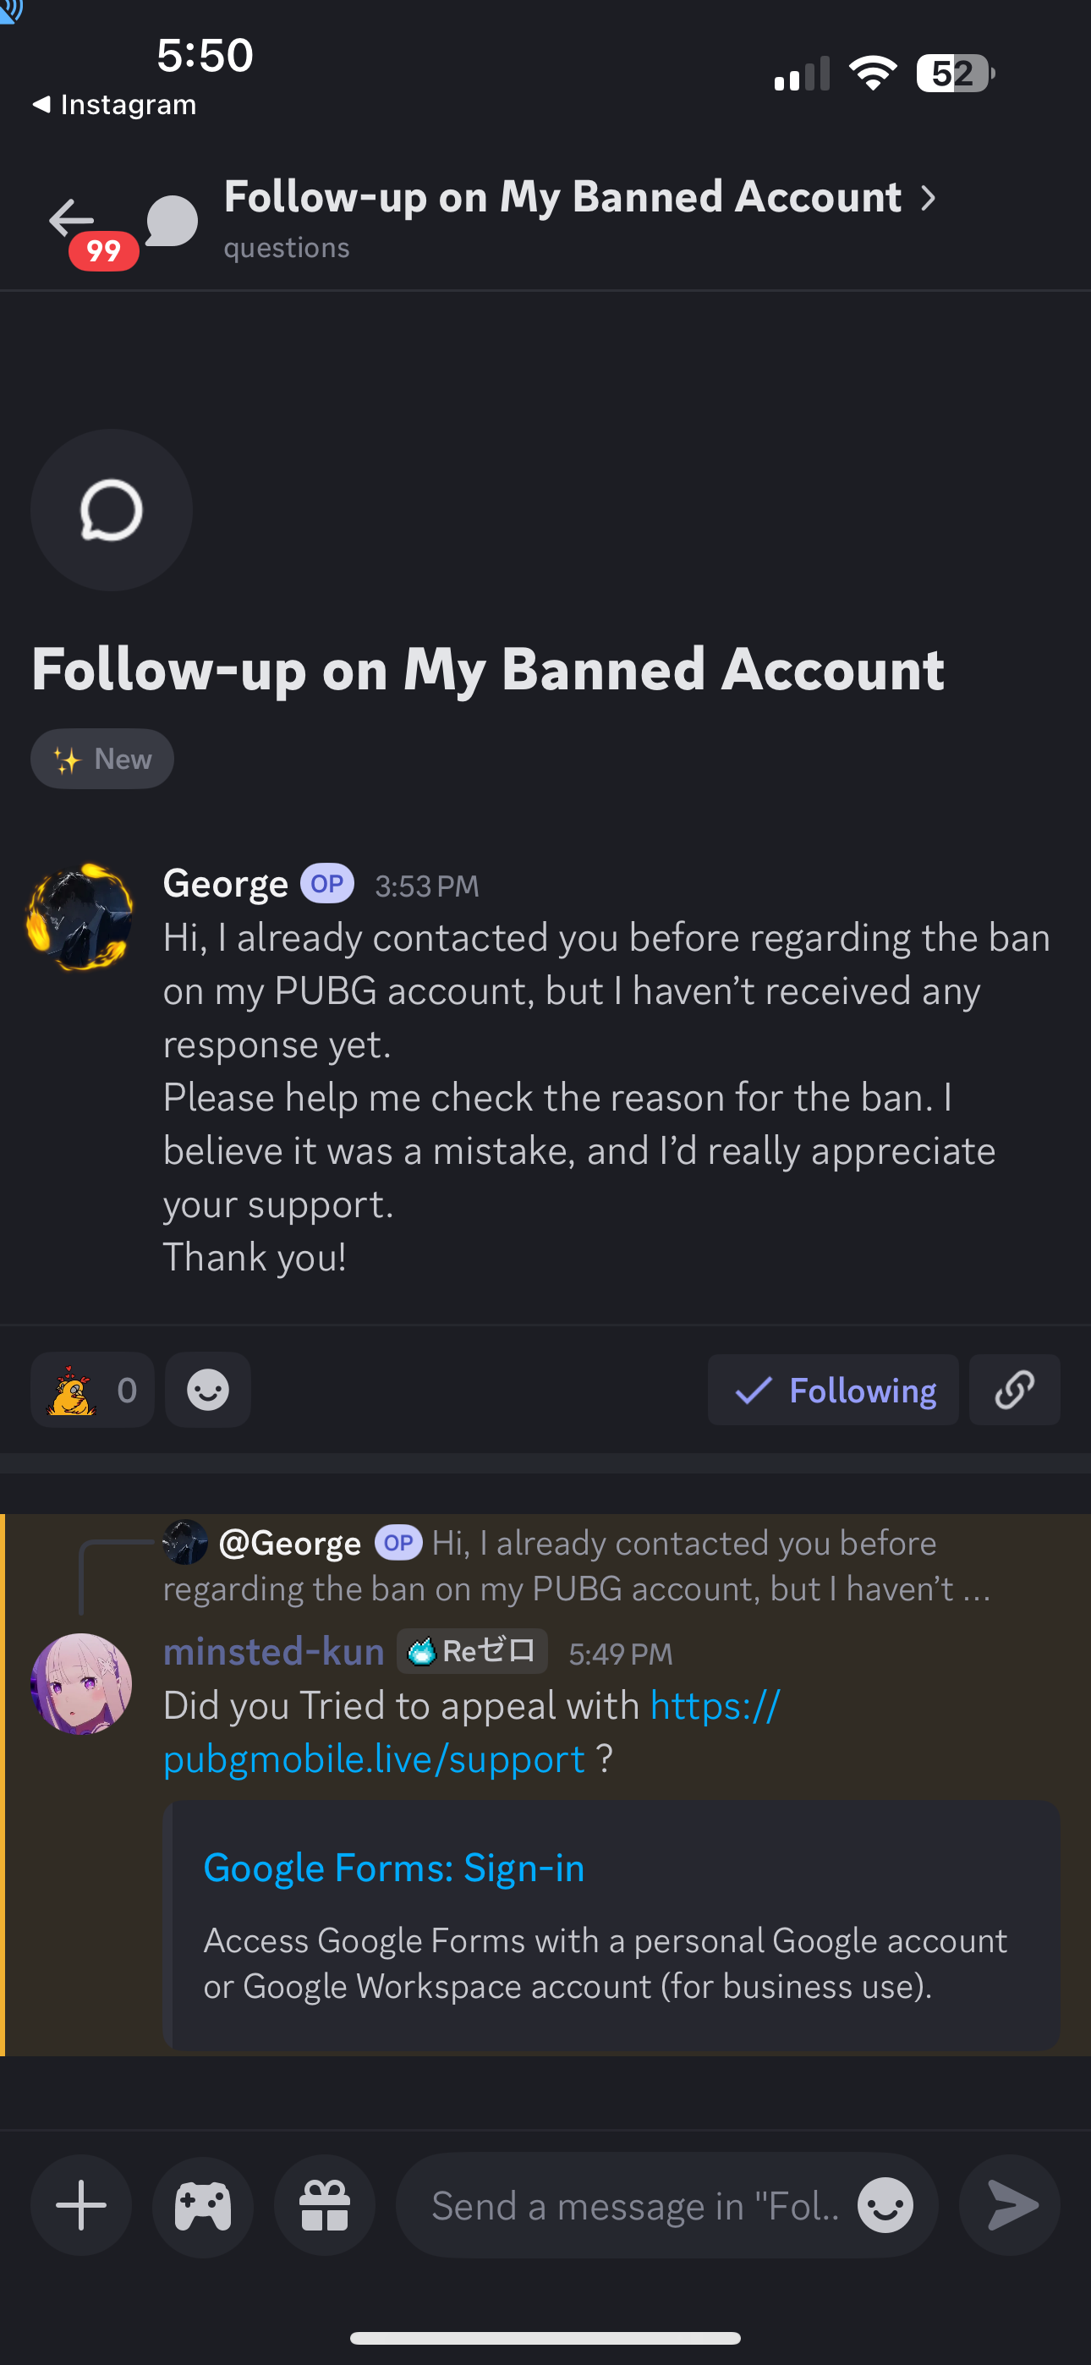
Task: Open Google Forms: Sign-in embed title
Action: [x=394, y=1868]
